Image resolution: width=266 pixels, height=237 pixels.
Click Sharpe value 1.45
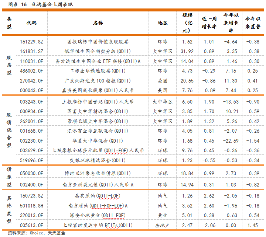pos(253,225)
